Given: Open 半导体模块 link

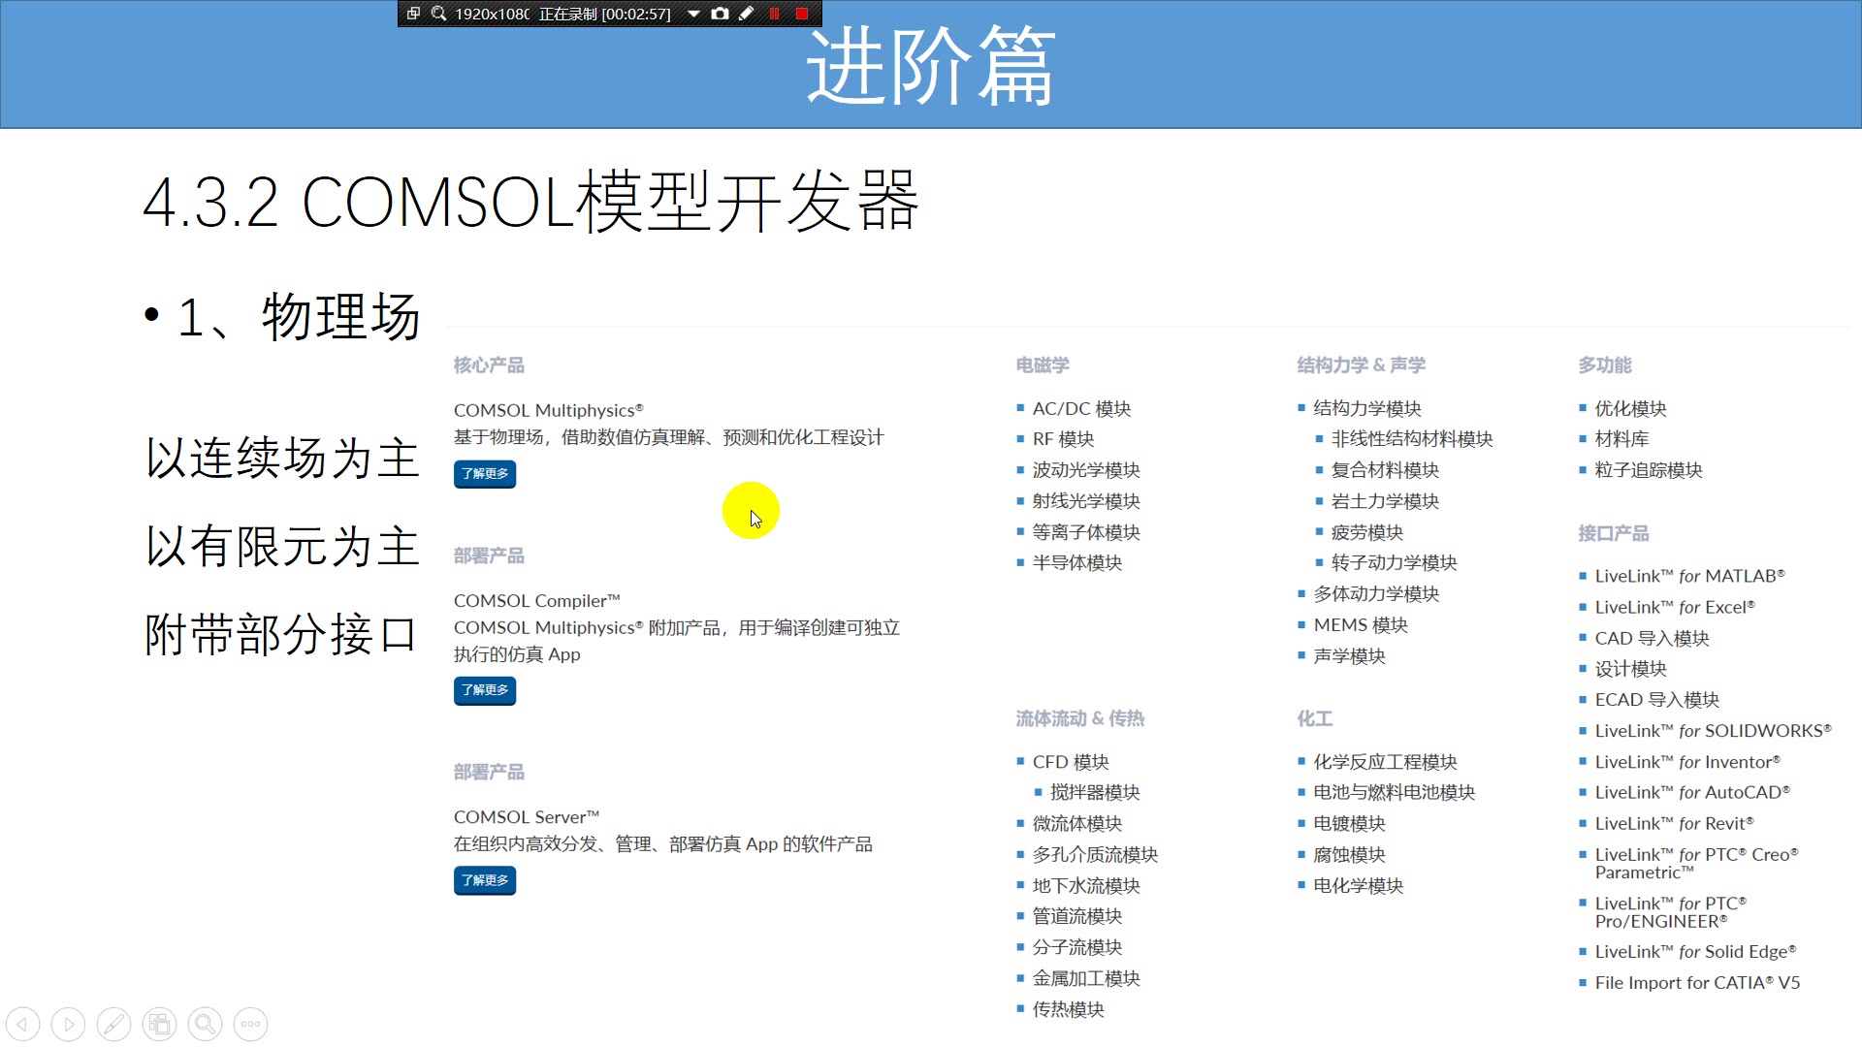Looking at the screenshot, I should click(1077, 563).
